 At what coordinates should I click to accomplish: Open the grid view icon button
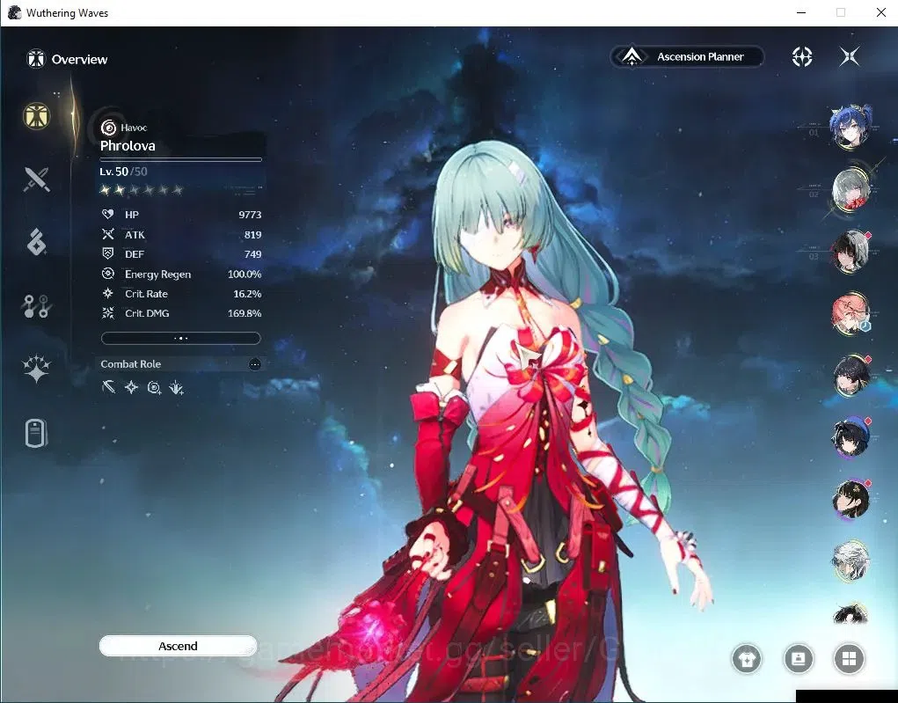coord(850,659)
